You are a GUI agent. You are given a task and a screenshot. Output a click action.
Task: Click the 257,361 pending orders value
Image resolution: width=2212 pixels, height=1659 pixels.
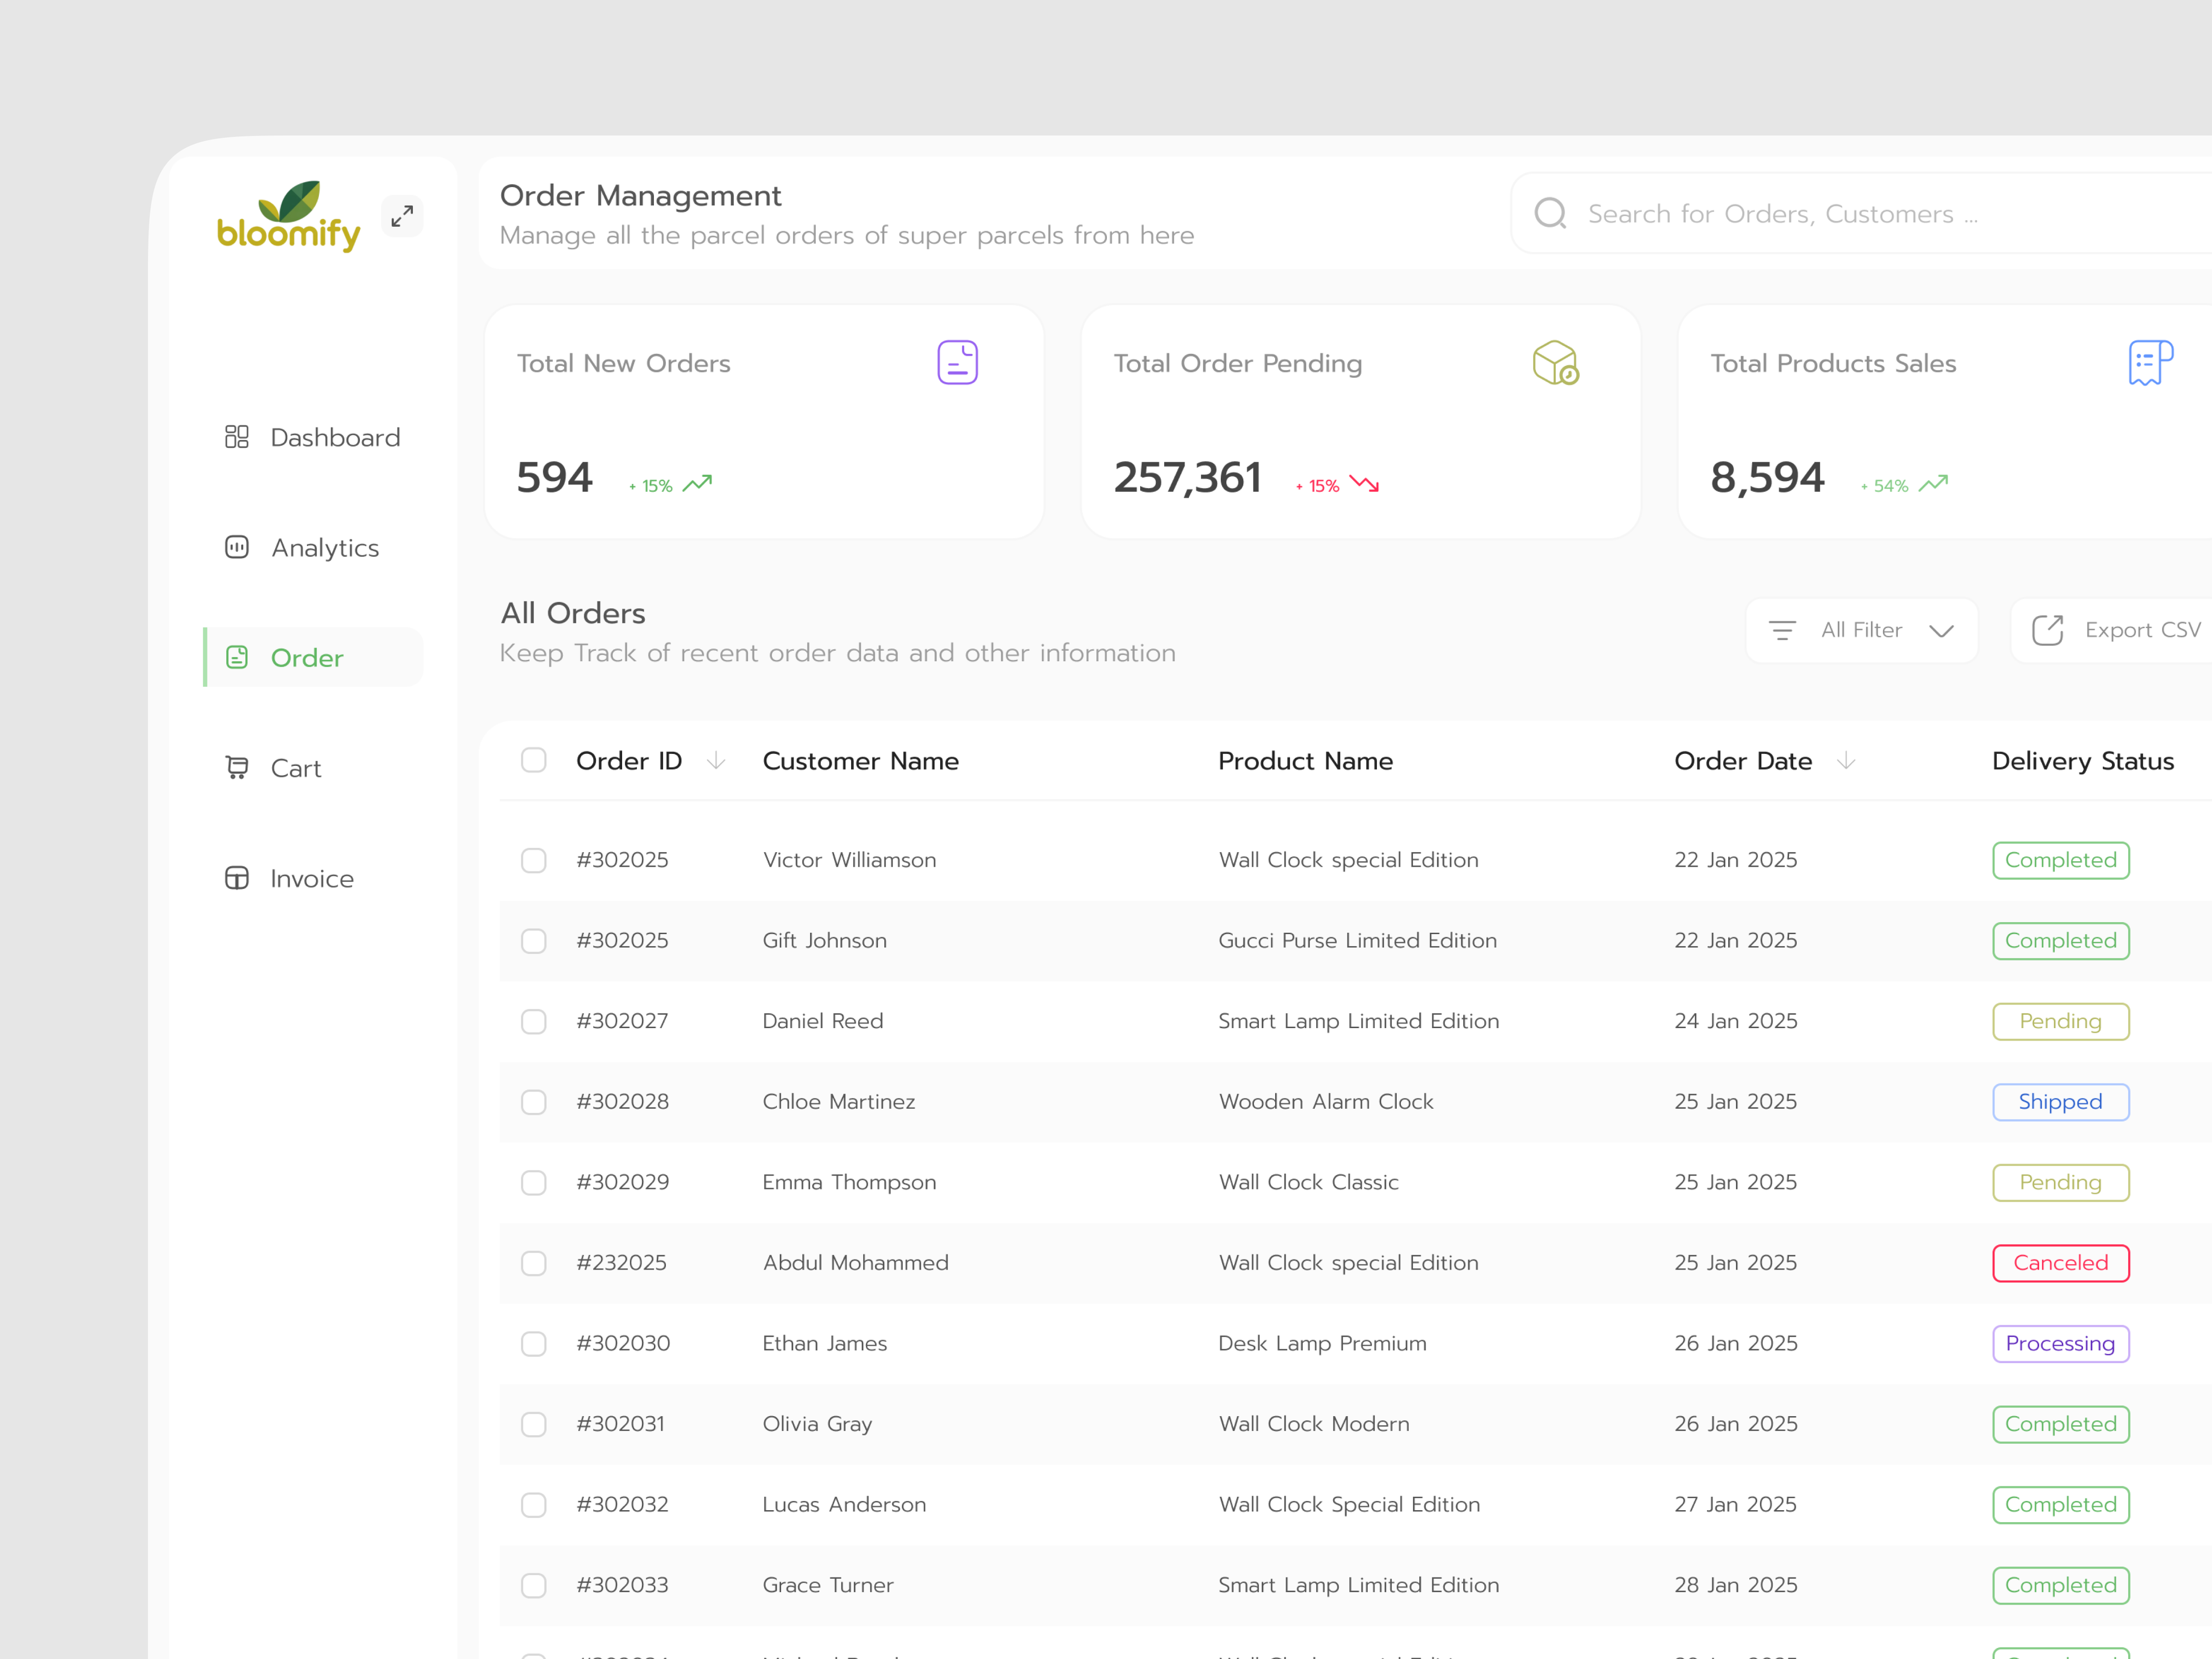(x=1187, y=477)
